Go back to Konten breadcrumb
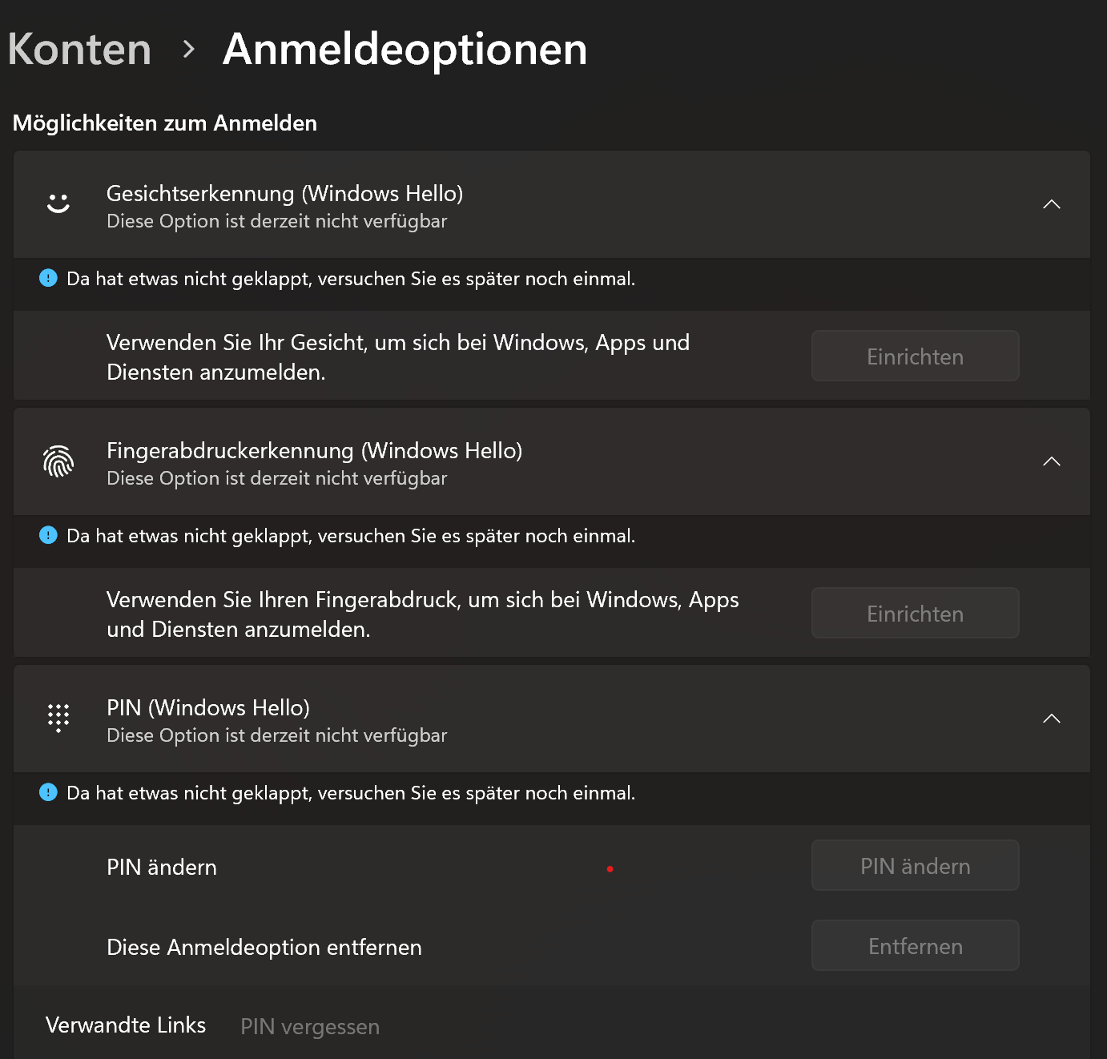Screen dimensions: 1107x1059 (x=79, y=50)
